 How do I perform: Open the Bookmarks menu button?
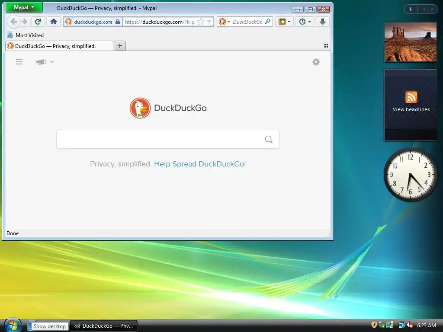coord(285,22)
